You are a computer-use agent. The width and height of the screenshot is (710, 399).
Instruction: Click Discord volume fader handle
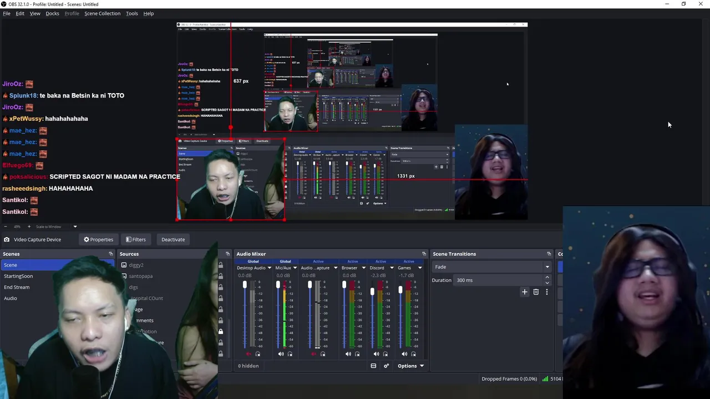click(372, 291)
